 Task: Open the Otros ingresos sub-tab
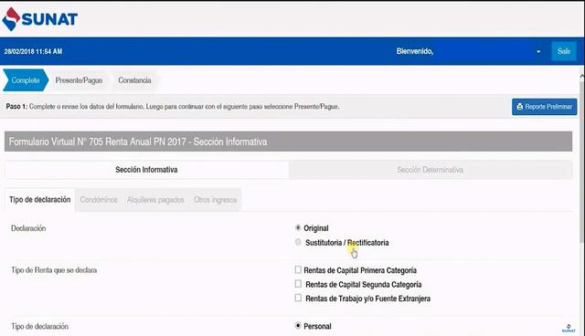click(216, 200)
